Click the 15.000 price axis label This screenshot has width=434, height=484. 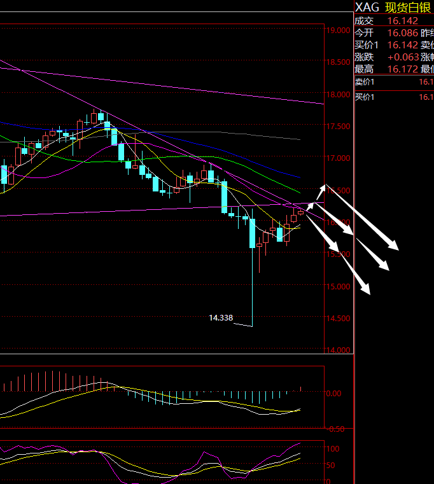339,286
